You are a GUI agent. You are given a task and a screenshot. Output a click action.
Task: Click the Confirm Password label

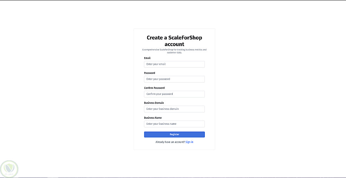pyautogui.click(x=154, y=88)
